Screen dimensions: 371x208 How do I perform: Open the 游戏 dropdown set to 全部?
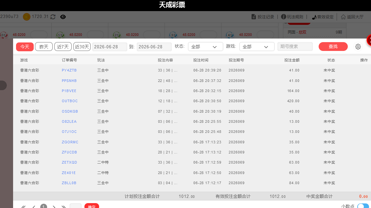(257, 47)
